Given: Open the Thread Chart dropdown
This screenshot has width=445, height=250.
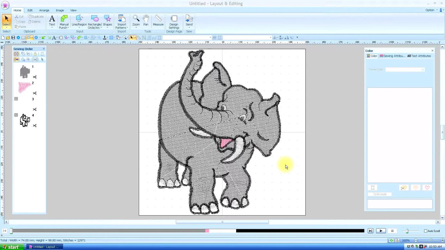Looking at the screenshot, I should point(423,69).
